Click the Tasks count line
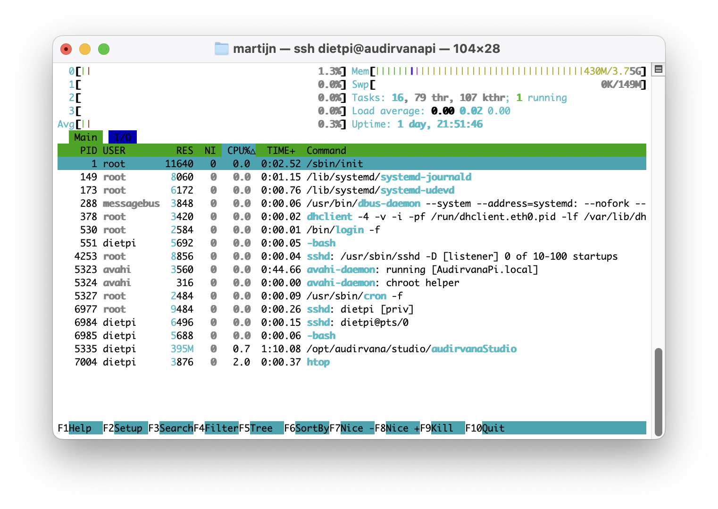 459,97
